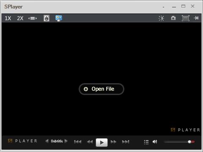This screenshot has width=203, height=152.
Task: Capture a screenshot with camera icon
Action: (173, 18)
